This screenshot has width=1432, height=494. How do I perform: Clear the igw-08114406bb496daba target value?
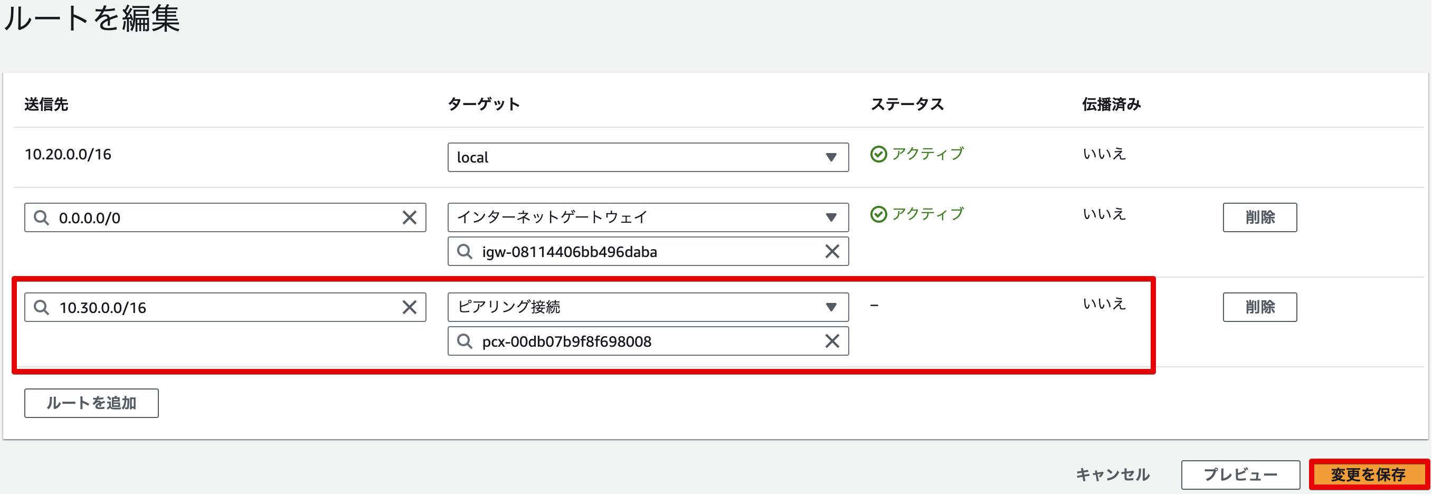(832, 252)
